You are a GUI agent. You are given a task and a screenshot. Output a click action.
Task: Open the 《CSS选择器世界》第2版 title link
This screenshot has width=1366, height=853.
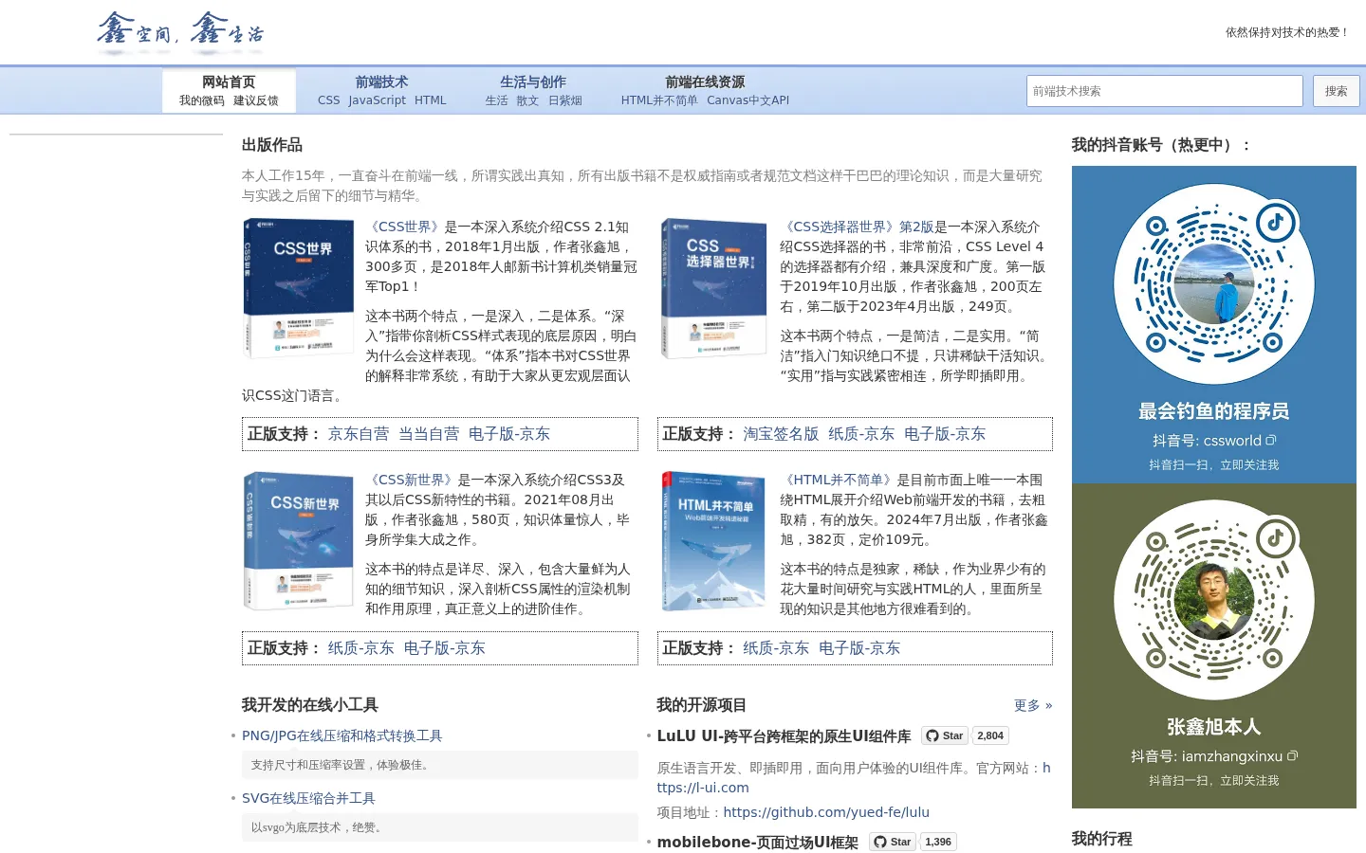click(858, 227)
